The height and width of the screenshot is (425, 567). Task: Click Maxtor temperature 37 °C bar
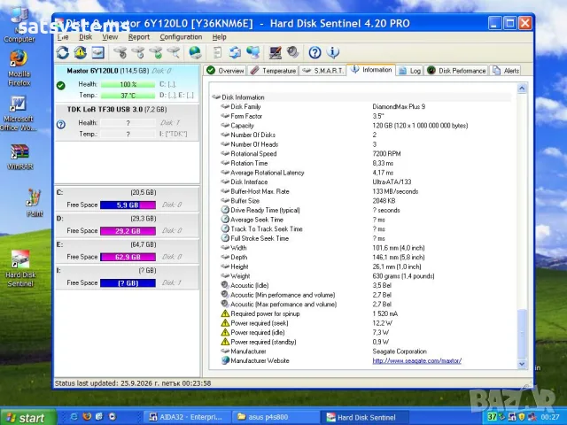pos(128,96)
